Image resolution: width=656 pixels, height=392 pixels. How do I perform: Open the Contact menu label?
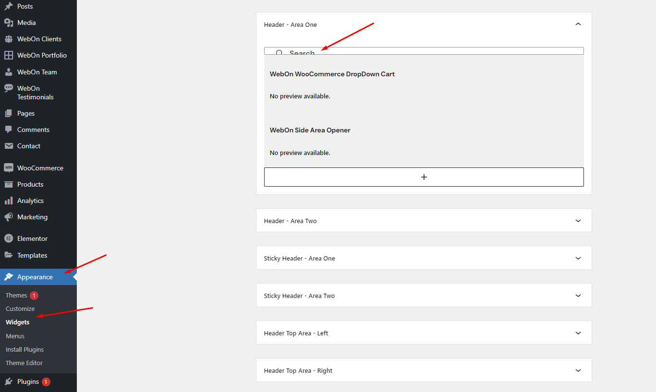(x=29, y=146)
